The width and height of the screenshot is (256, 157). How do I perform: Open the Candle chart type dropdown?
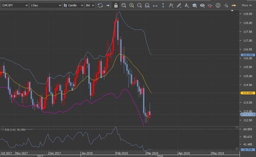pos(73,5)
